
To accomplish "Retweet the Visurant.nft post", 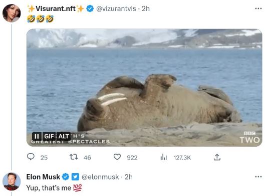I will [74, 157].
